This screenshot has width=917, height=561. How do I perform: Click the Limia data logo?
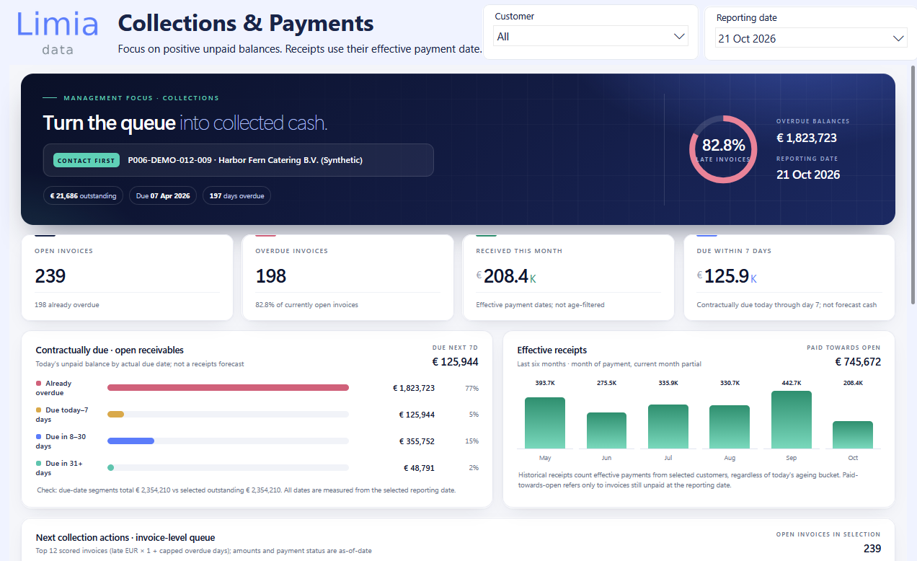pyautogui.click(x=57, y=32)
